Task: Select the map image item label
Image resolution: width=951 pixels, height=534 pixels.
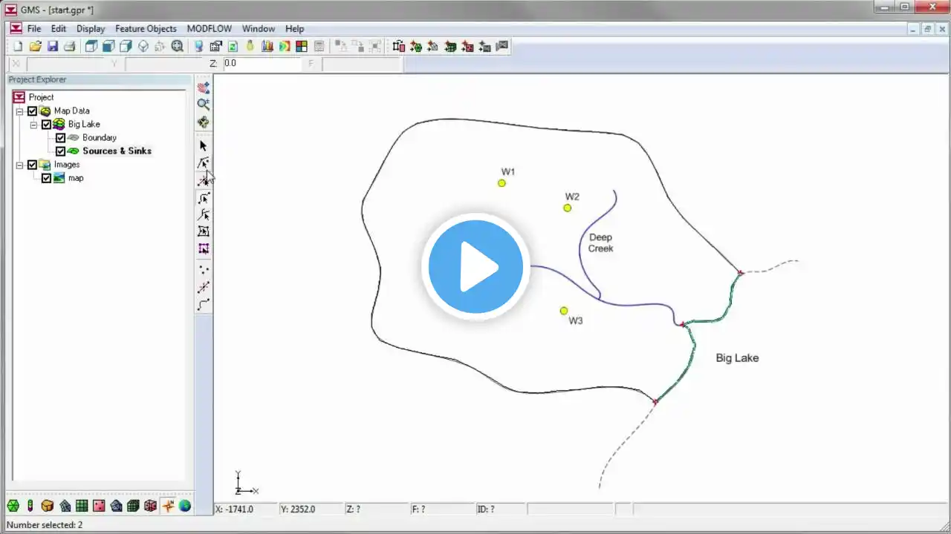Action: click(76, 178)
